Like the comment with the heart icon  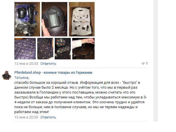pyautogui.click(x=143, y=64)
